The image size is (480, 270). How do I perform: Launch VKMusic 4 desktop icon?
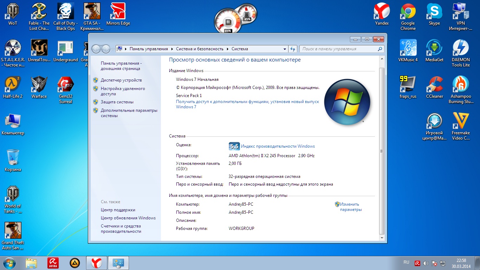pyautogui.click(x=408, y=51)
